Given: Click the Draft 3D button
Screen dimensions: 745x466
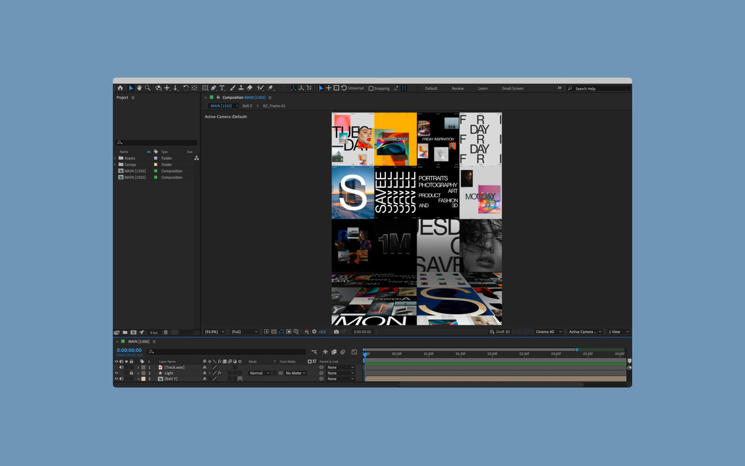Looking at the screenshot, I should tap(500, 332).
